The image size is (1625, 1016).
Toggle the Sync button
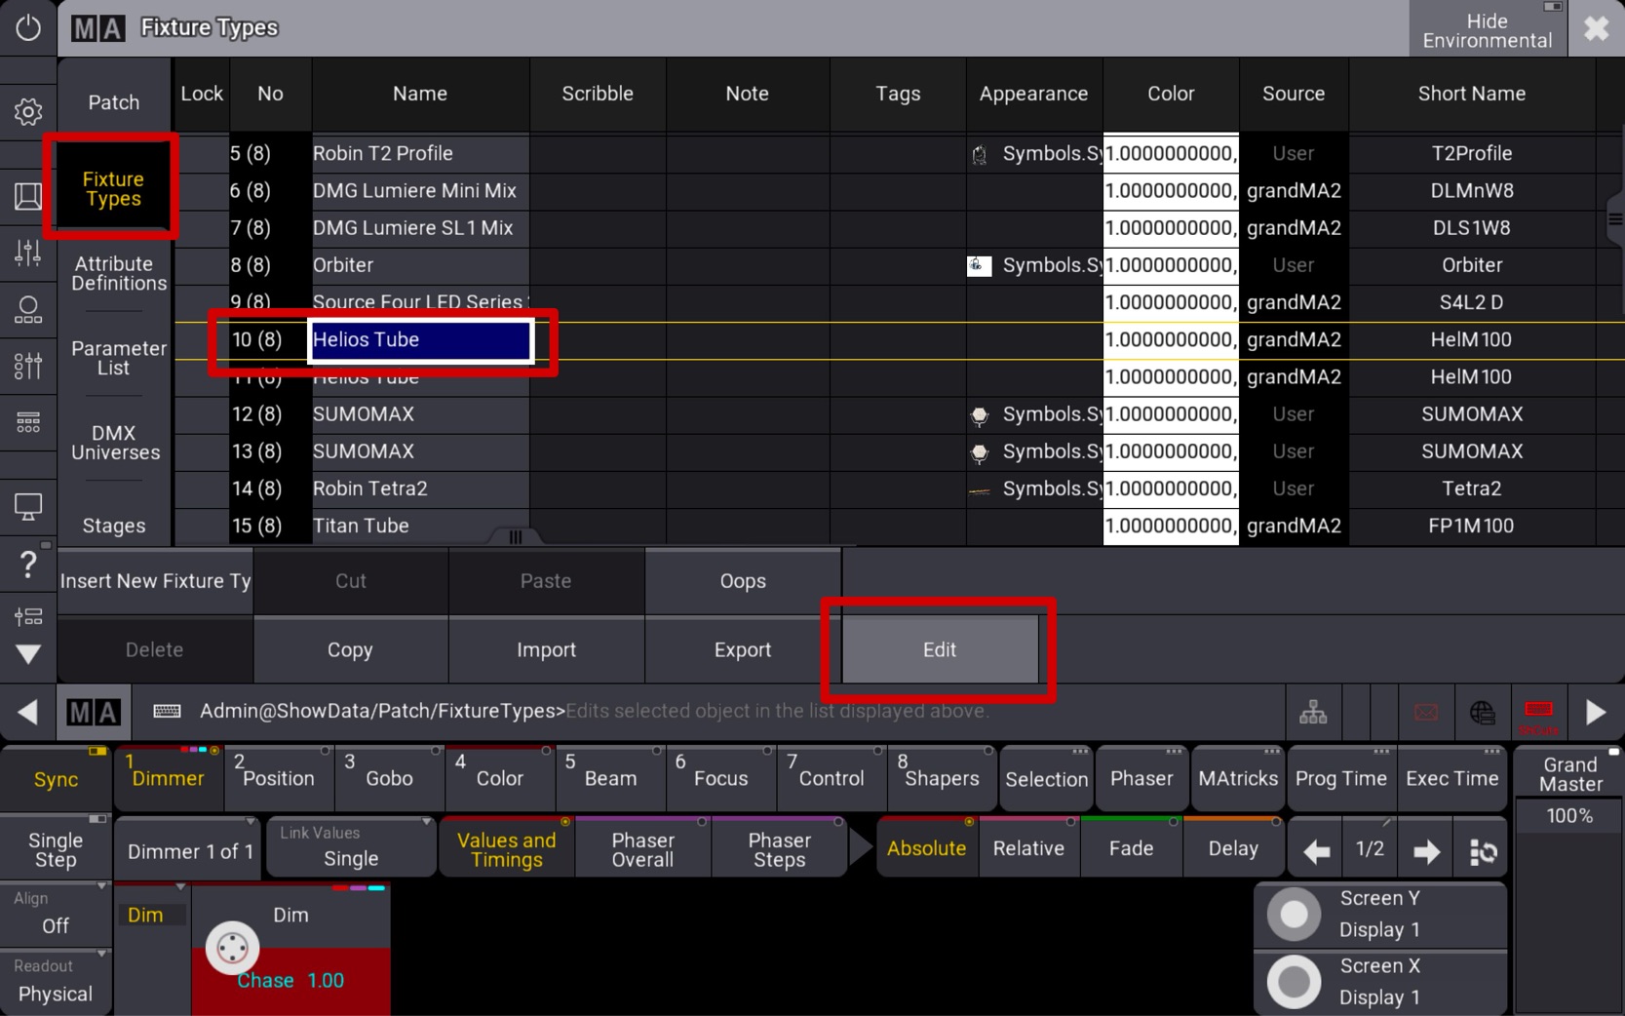pyautogui.click(x=56, y=778)
